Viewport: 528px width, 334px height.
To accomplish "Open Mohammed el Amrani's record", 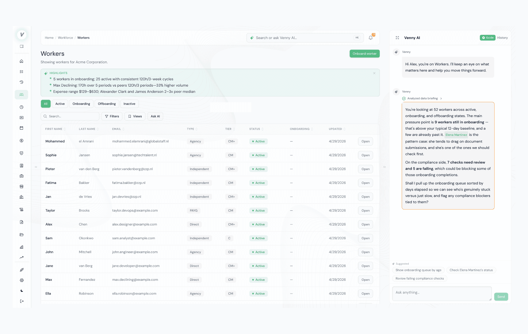I will tap(365, 141).
